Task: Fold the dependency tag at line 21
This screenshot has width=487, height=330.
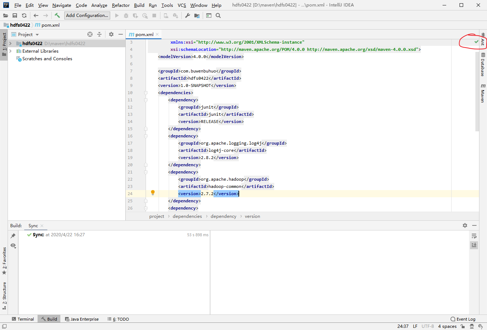Action: tap(146, 172)
